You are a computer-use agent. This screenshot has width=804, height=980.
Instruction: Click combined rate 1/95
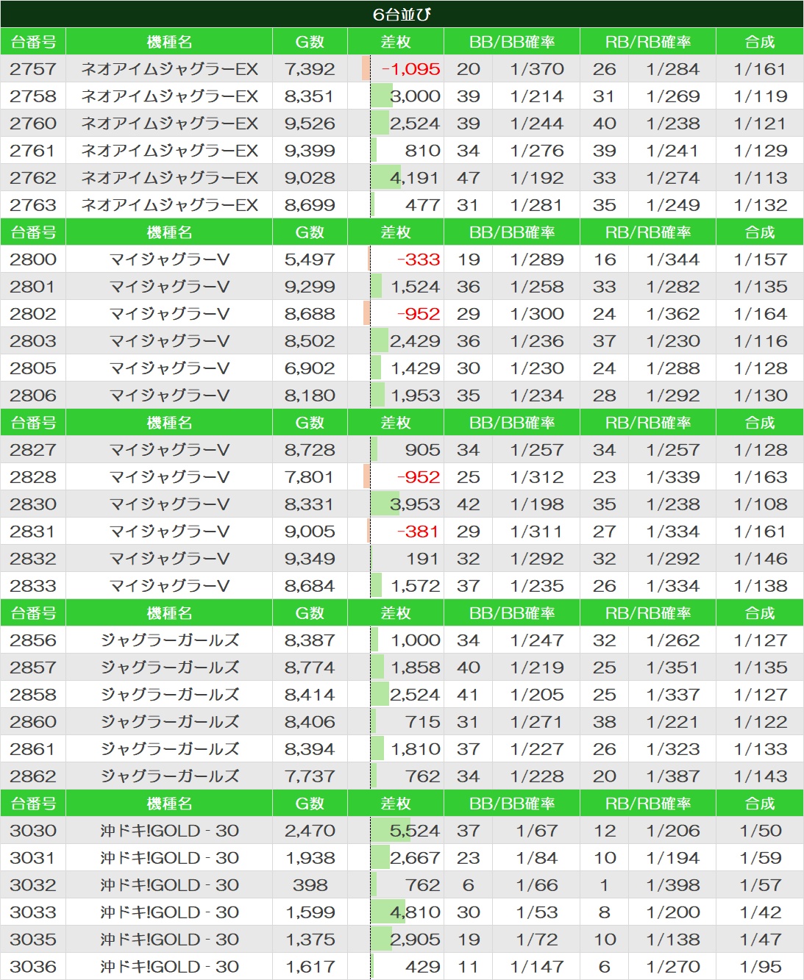pyautogui.click(x=761, y=967)
